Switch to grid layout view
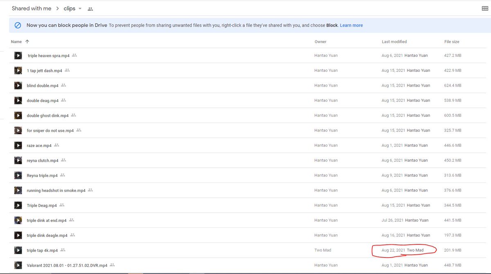The height and width of the screenshot is (274, 491). pyautogui.click(x=485, y=9)
